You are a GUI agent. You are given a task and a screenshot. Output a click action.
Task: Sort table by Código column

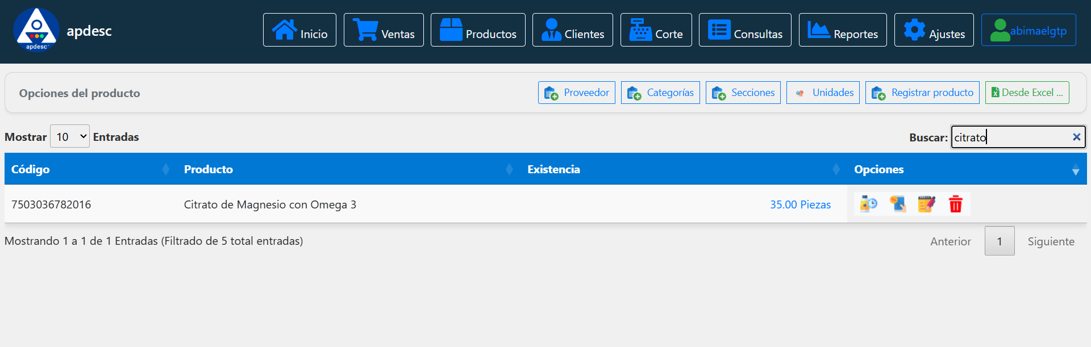[90, 169]
